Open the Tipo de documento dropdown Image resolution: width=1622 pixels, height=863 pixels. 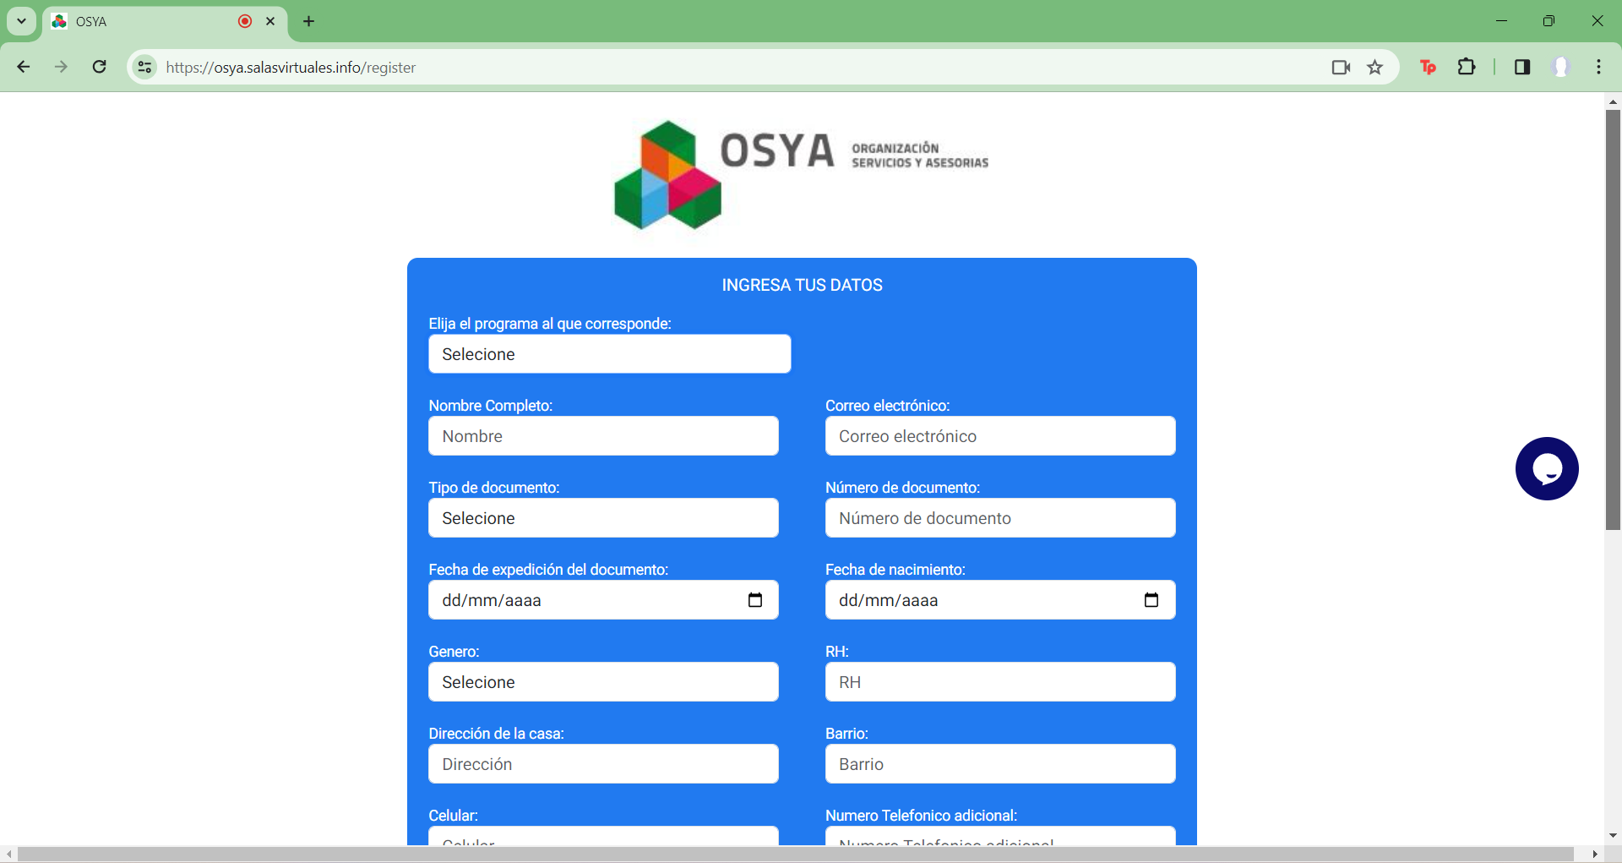[603, 518]
